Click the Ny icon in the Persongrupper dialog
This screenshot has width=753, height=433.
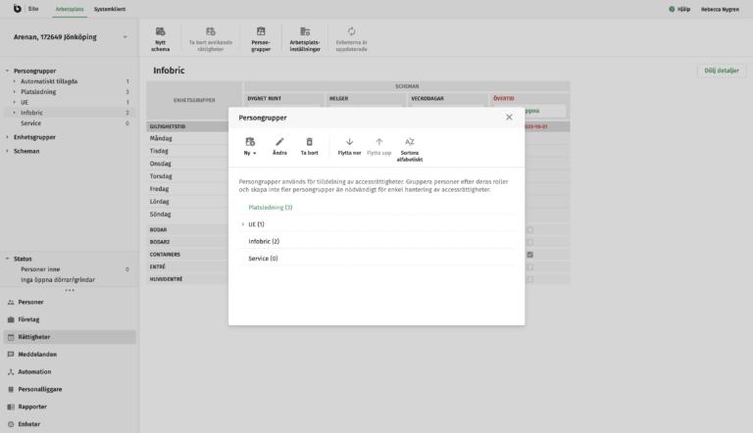pos(250,142)
